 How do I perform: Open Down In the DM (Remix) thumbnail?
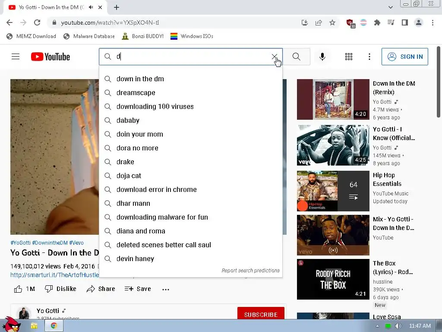pos(333,99)
